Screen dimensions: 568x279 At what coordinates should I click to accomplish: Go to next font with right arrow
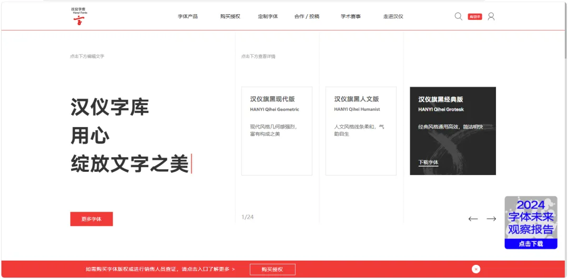[491, 219]
